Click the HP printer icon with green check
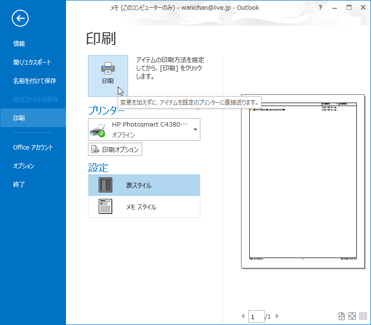The width and height of the screenshot is (371, 325). click(x=97, y=130)
